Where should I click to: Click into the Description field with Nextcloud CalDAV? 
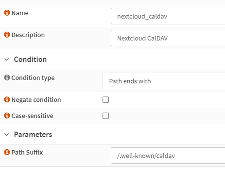(168, 38)
